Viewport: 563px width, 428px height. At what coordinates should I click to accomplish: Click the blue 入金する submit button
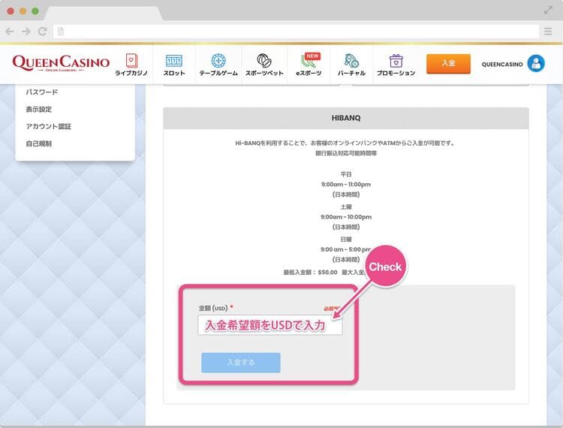(240, 363)
